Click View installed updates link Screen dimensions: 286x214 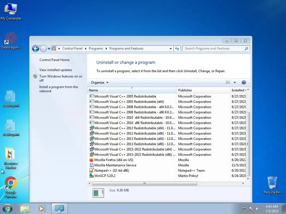(x=56, y=70)
